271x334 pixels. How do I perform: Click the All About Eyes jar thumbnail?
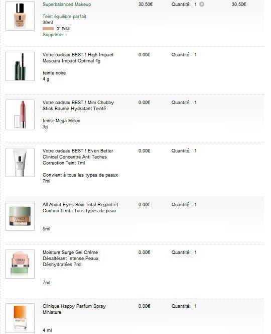(20, 216)
